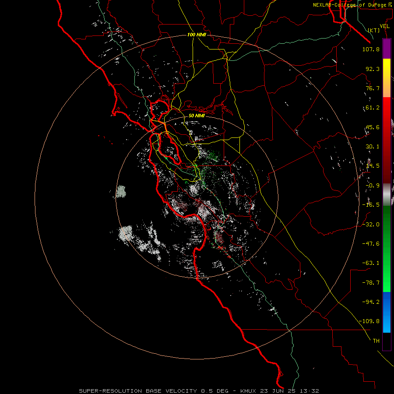Click the Super-Resolution Base Velocity caption text
394x394 pixels.
click(x=199, y=391)
